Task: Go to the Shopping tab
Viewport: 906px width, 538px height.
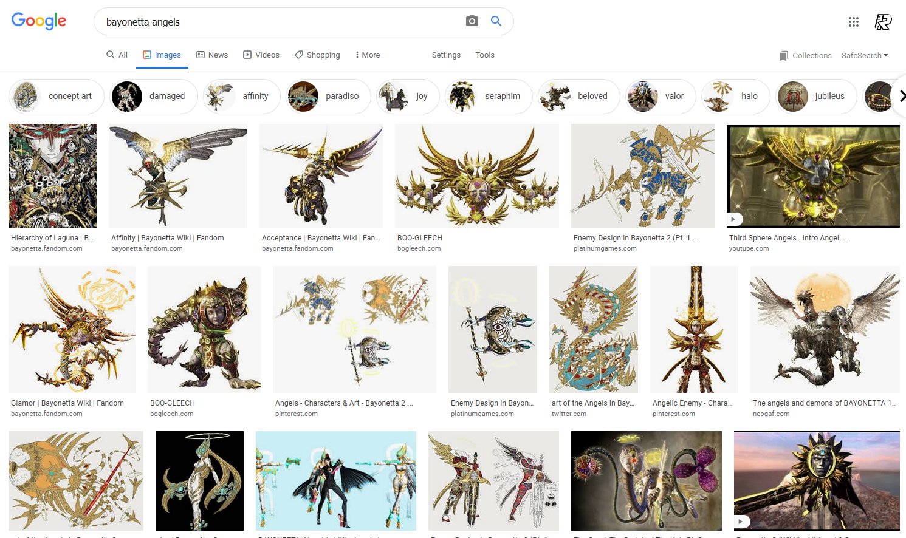Action: [x=317, y=55]
